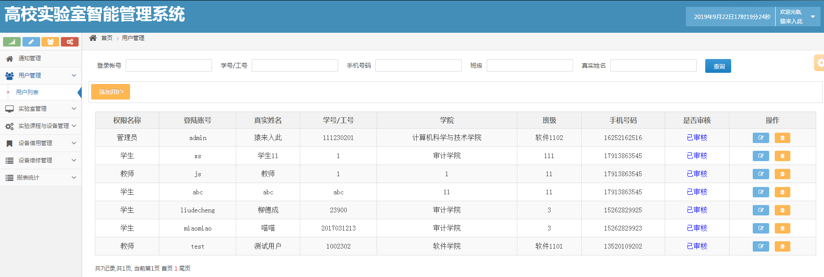The image size is (824, 277).
Task: Delete the test user row
Action: (783, 246)
